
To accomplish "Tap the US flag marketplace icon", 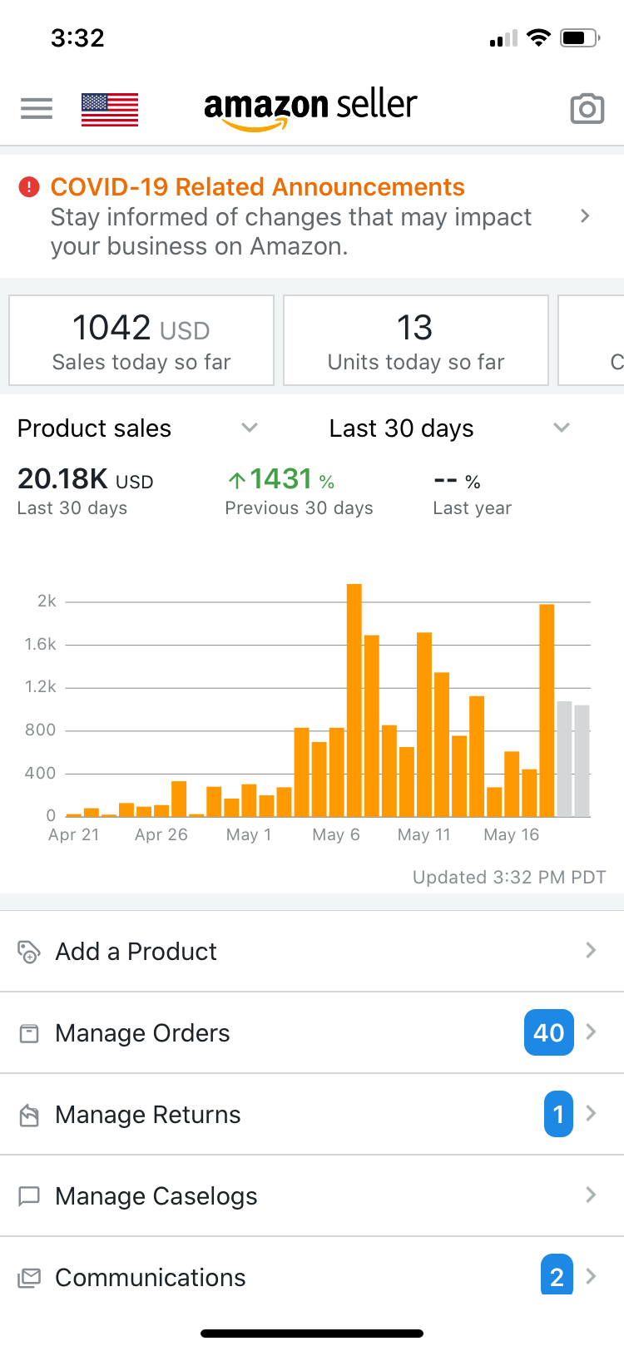I will click(x=110, y=110).
